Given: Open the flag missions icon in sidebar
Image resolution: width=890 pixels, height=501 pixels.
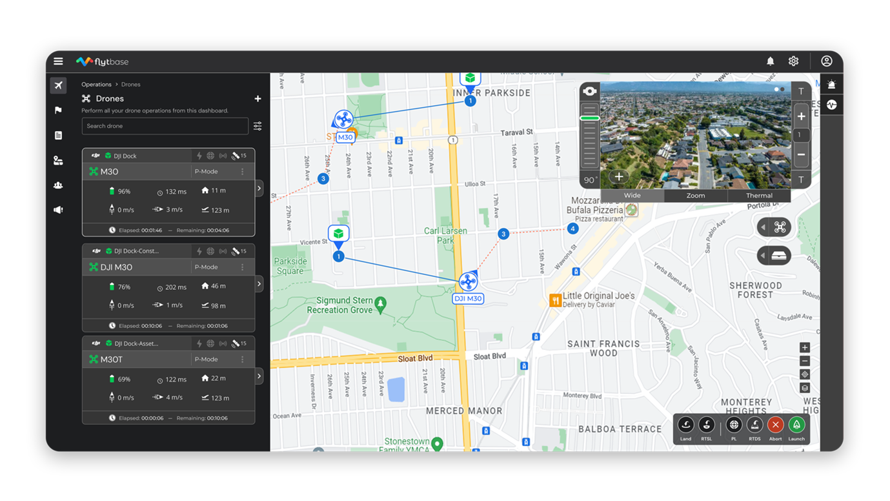Looking at the screenshot, I should [x=58, y=110].
